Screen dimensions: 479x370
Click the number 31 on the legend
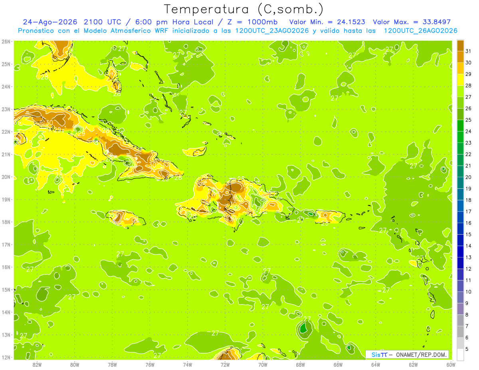pos(469,51)
